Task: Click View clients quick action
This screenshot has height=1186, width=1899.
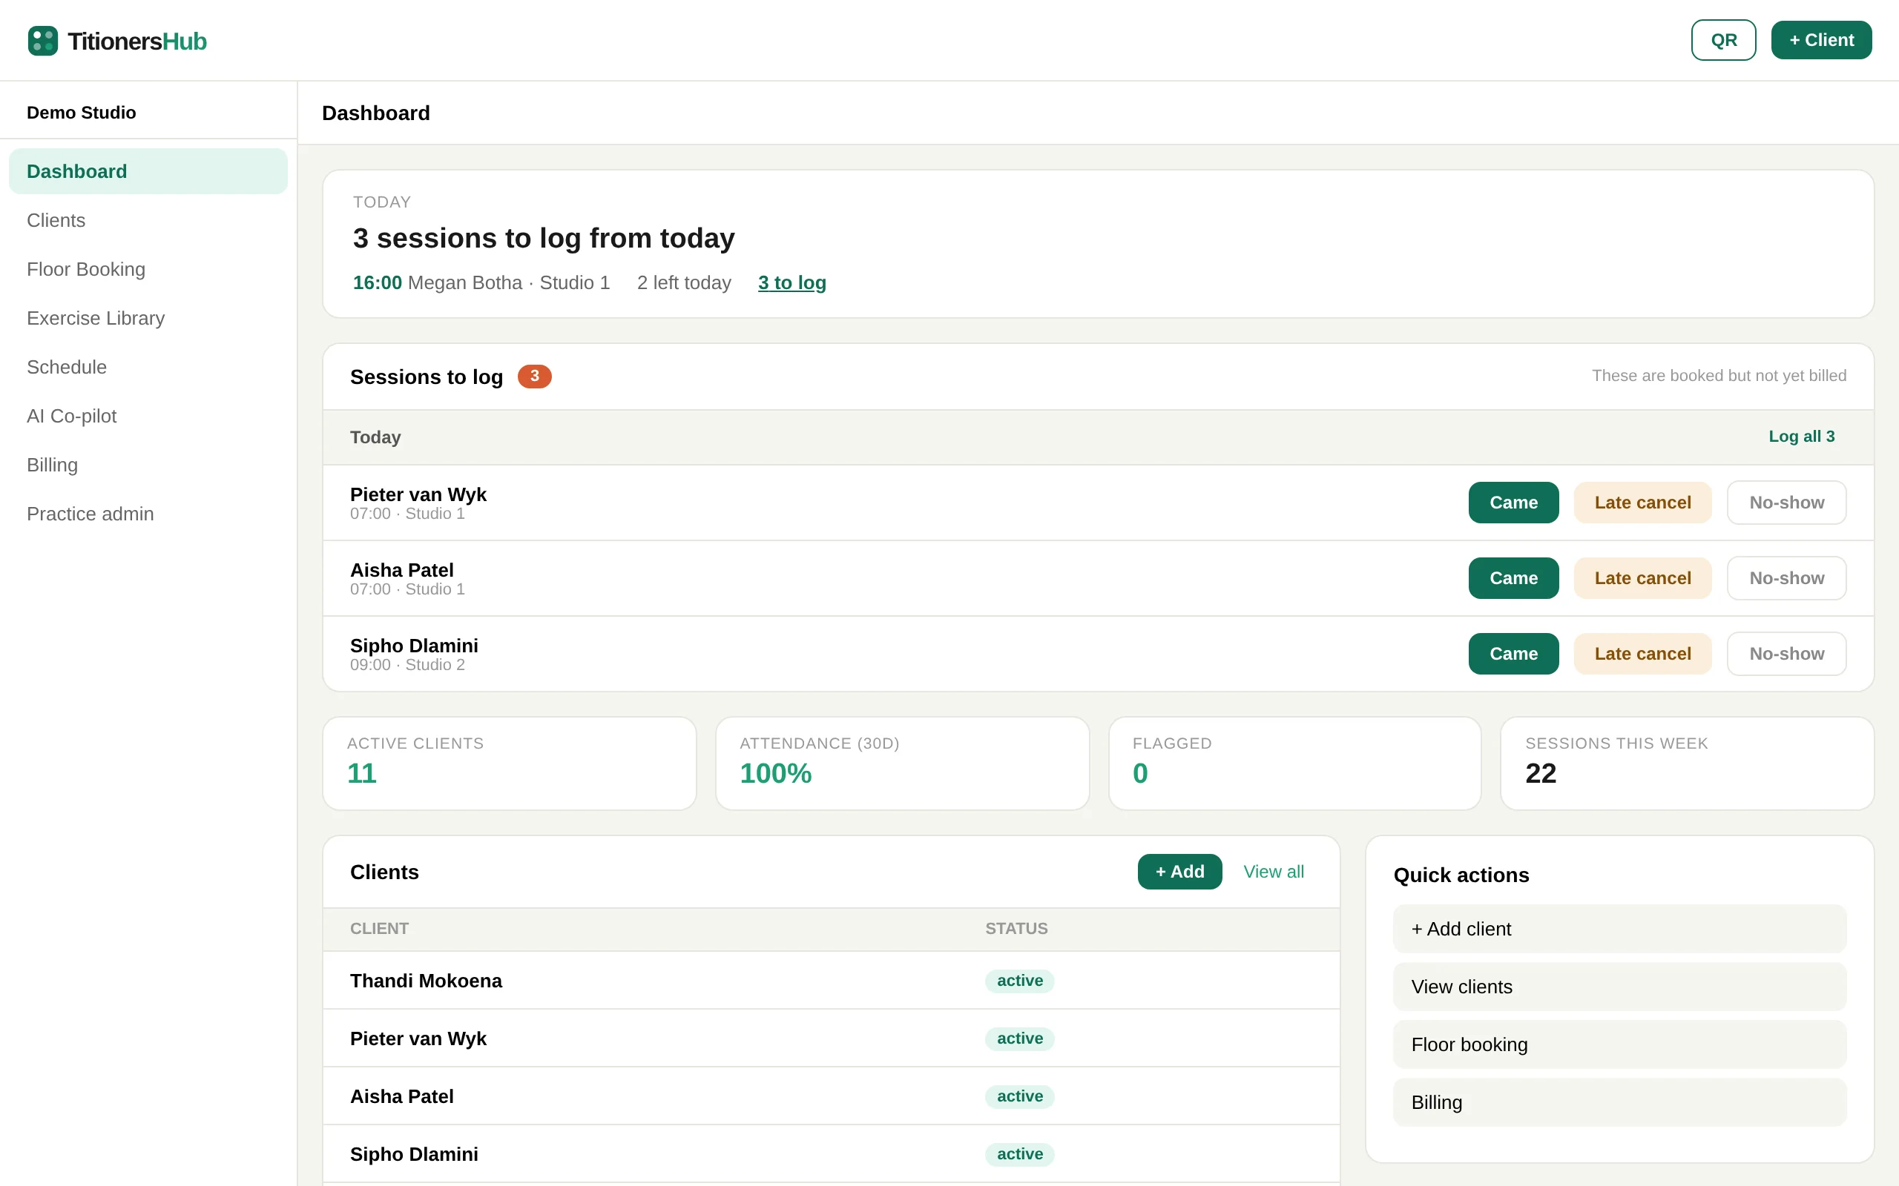Action: coord(1619,987)
